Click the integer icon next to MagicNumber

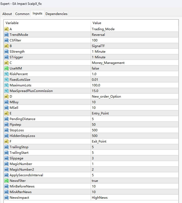6,164
